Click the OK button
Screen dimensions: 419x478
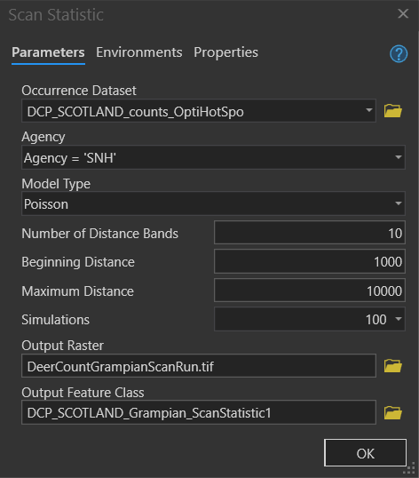click(x=365, y=453)
